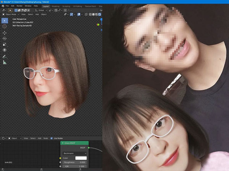Click the IOR value slider

tap(75, 166)
